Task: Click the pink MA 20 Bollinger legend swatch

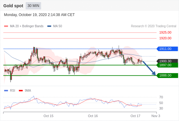Action: coord(6,26)
